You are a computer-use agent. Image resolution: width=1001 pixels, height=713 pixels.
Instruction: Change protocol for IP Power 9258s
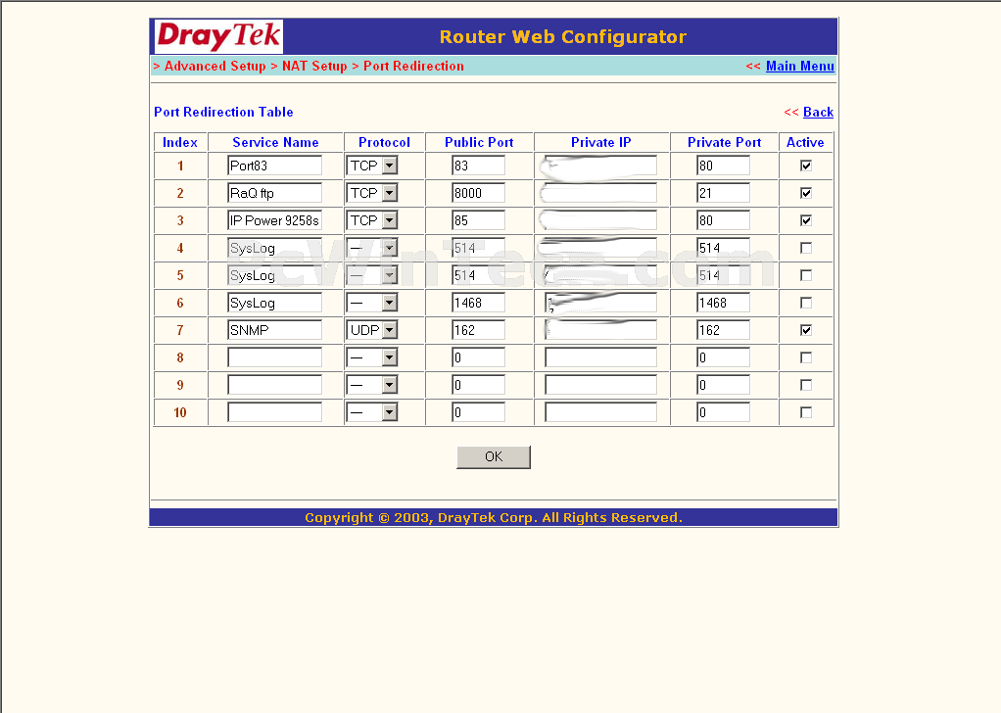point(389,220)
